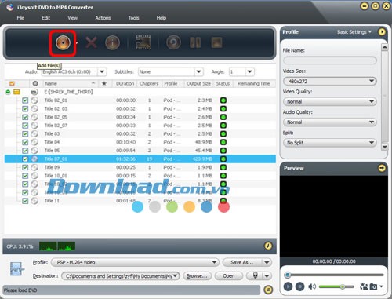Uncheck the Title 02_07 checkbox

click(25, 126)
